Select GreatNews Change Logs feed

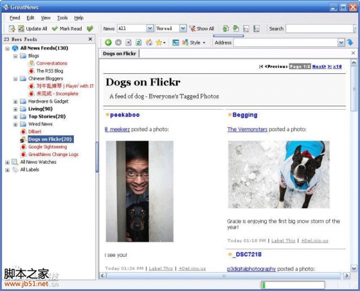click(x=53, y=154)
